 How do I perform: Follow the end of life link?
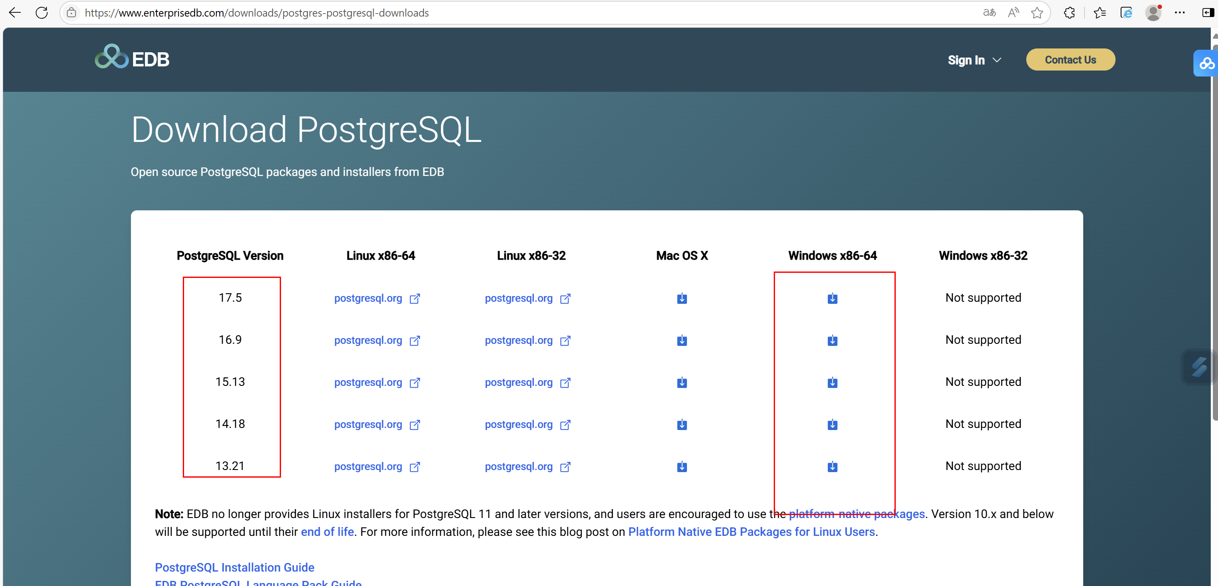coord(327,532)
